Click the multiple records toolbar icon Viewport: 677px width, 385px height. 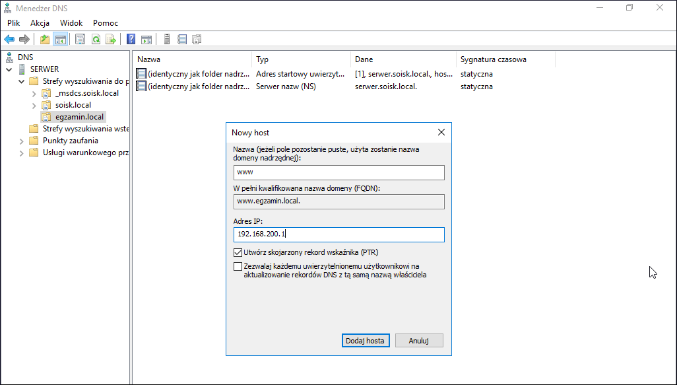(197, 40)
